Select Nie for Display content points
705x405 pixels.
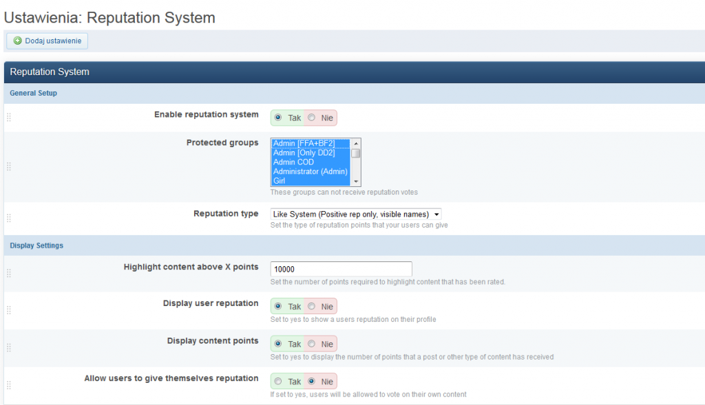pyautogui.click(x=312, y=344)
